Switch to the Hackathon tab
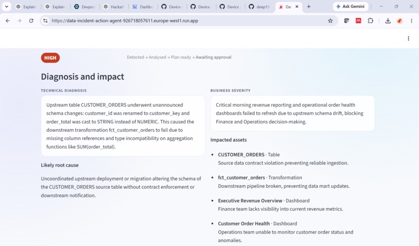This screenshot has height=246, width=419. pos(113,7)
